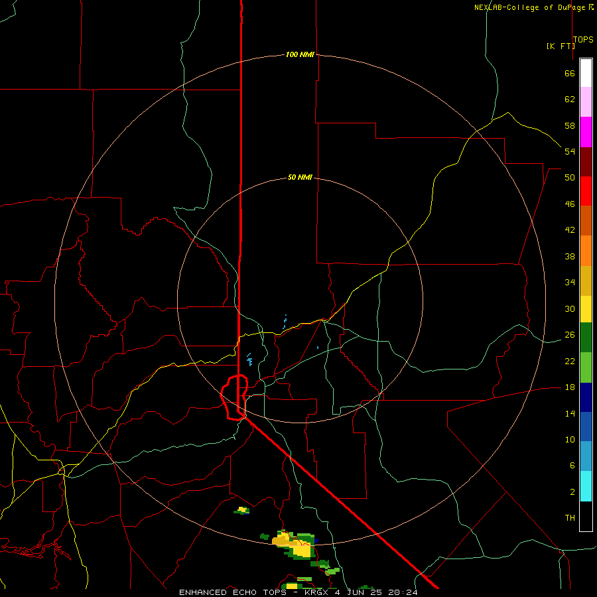Click the dark orange 46 kft swatch

586,220
